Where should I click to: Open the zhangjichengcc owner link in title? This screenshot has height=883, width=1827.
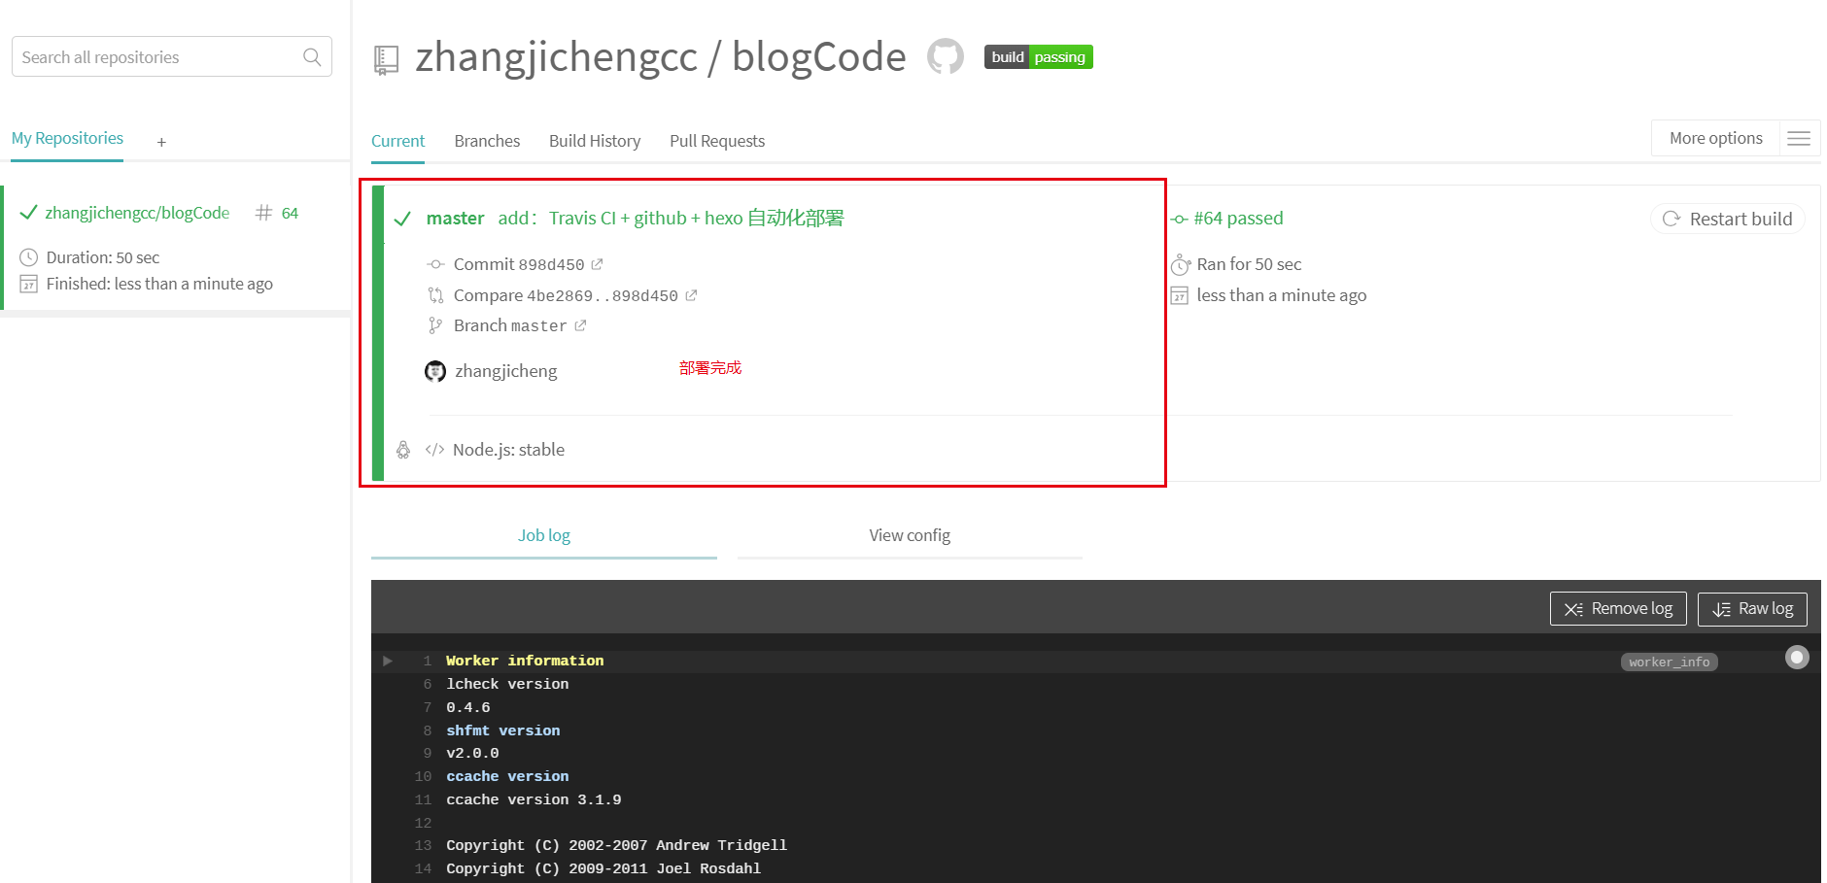[x=557, y=57]
